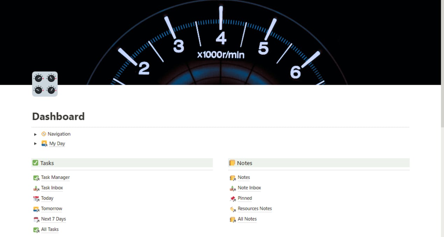Click the Resources Notes tag icon
444x237 pixels.
(233, 209)
